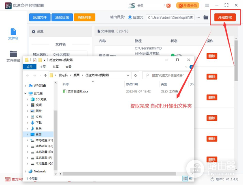The height and width of the screenshot is (185, 243).
Task: Open the 主页 ribbon tab
Action: click(43, 67)
